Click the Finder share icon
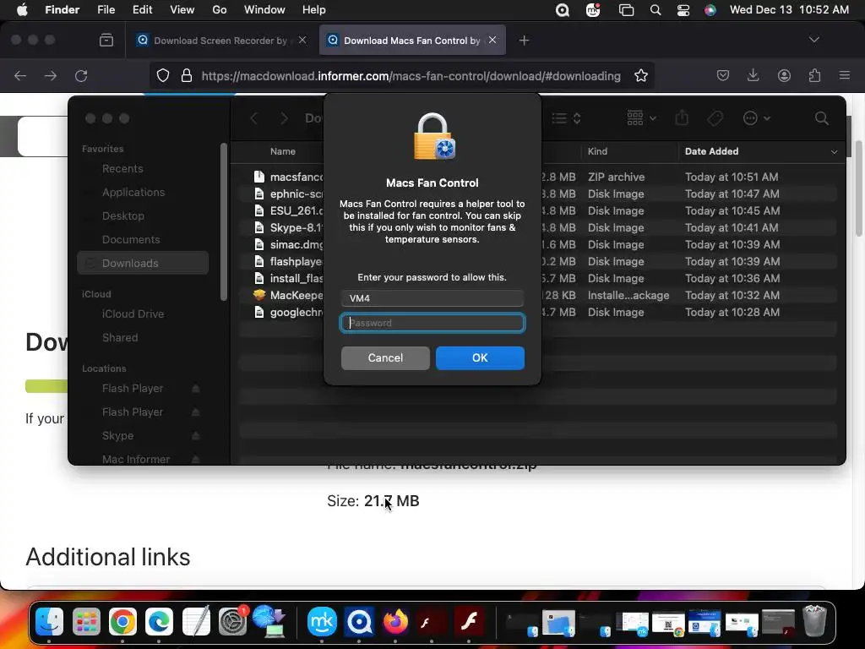This screenshot has width=865, height=649. click(x=682, y=118)
